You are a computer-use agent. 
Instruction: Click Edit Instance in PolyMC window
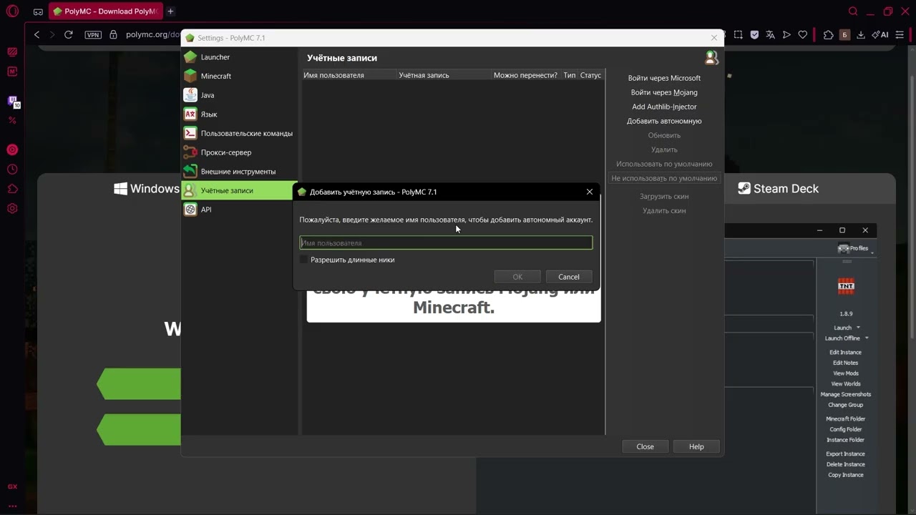pos(845,353)
